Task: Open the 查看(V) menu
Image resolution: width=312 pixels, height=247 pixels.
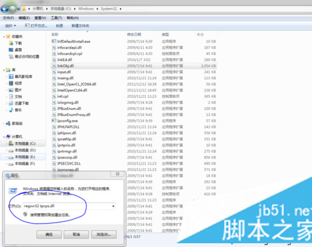Action: click(x=40, y=18)
